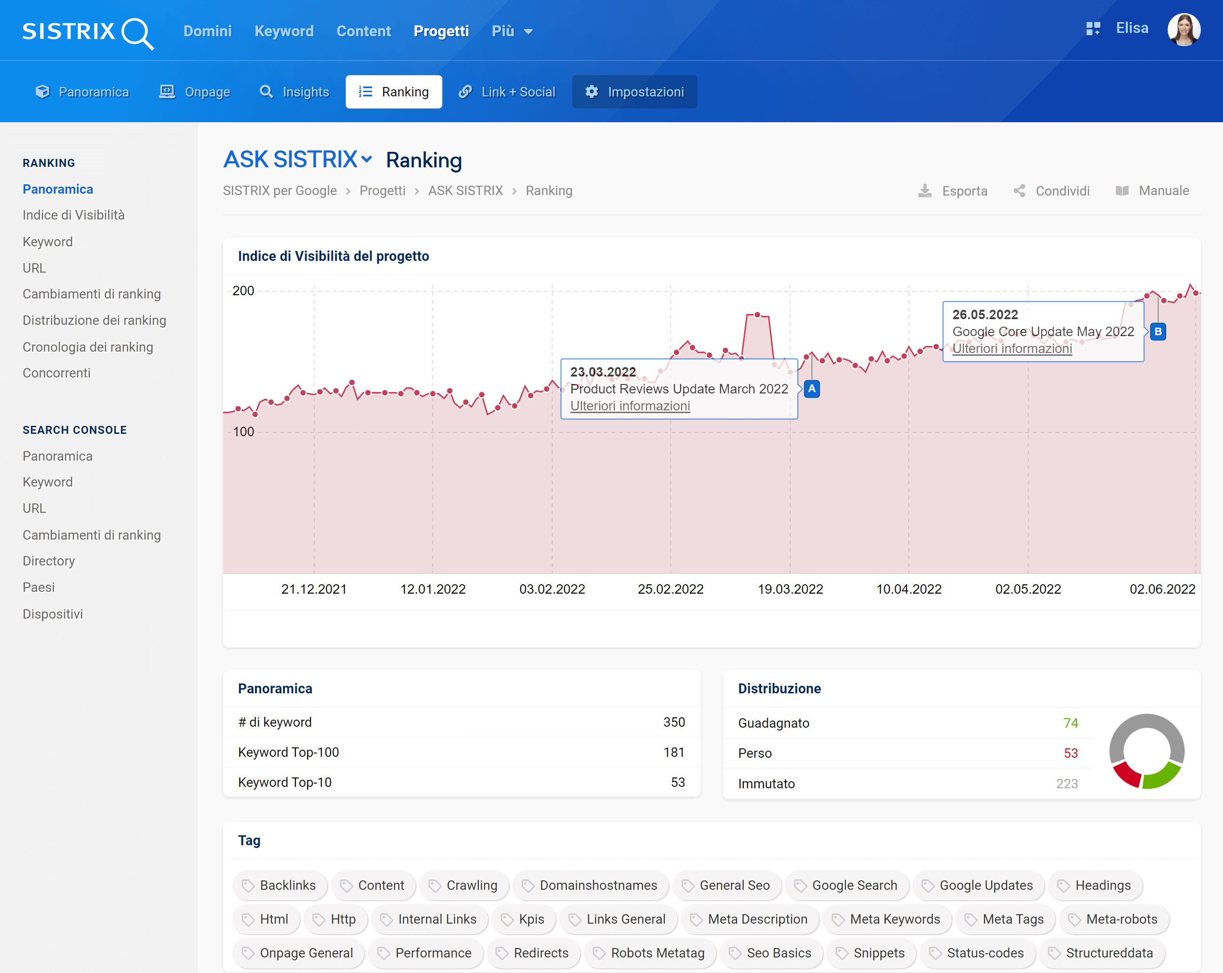Click the Keyword Top-100 row
The width and height of the screenshot is (1223, 973).
[x=462, y=753]
